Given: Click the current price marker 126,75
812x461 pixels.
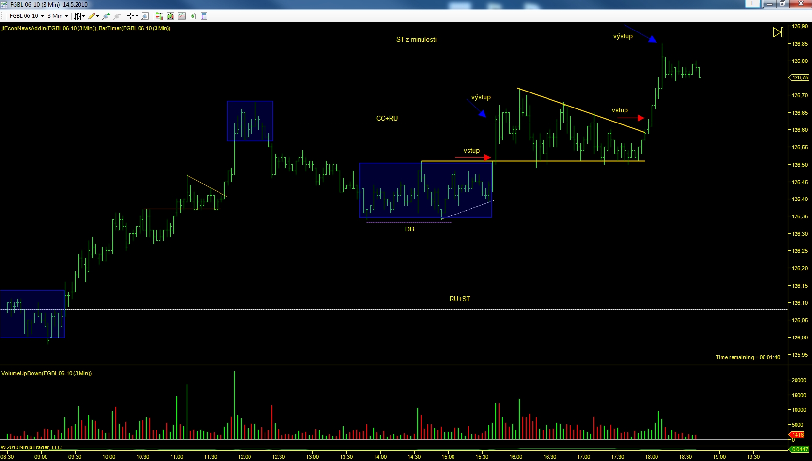Looking at the screenshot, I should tap(799, 77).
